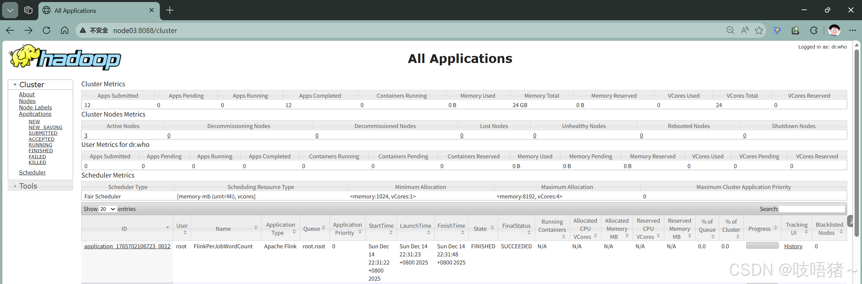Click the Active Nodes count 3 link

click(86, 135)
